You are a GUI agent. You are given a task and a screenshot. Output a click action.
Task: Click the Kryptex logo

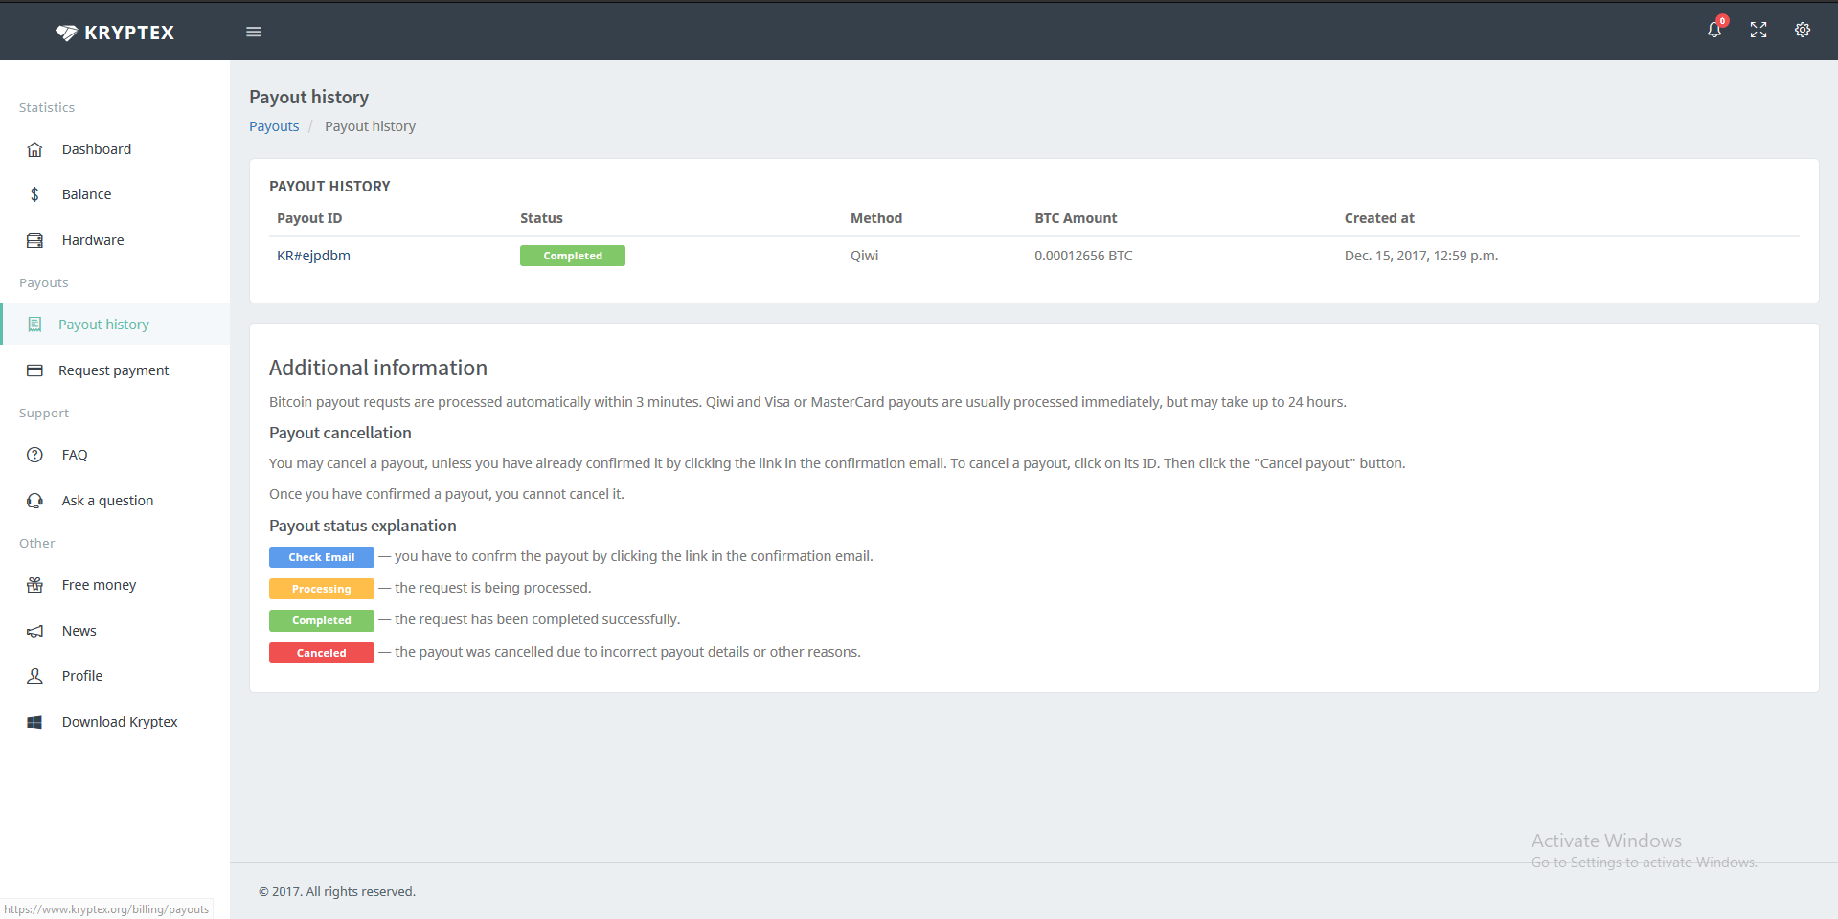[115, 33]
